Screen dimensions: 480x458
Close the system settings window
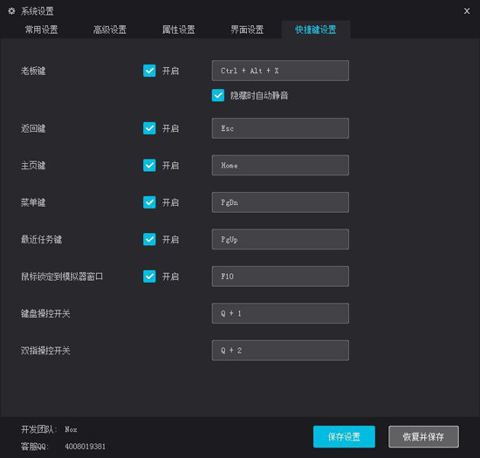tap(467, 11)
